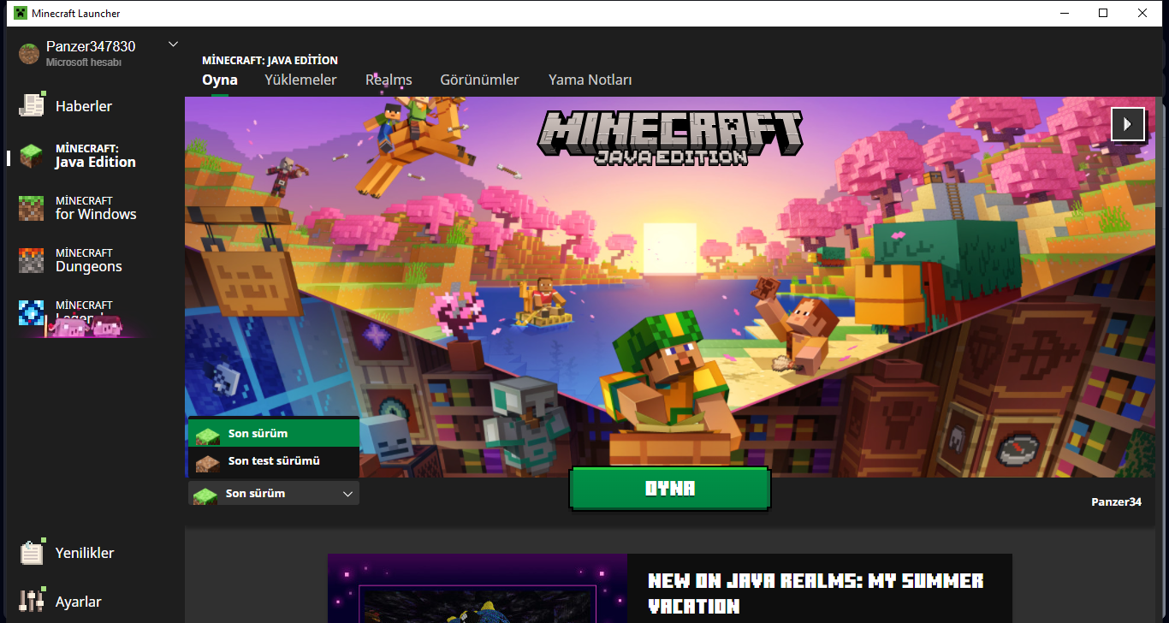Image resolution: width=1169 pixels, height=623 pixels.
Task: Switch to Realms tab
Action: tap(389, 80)
